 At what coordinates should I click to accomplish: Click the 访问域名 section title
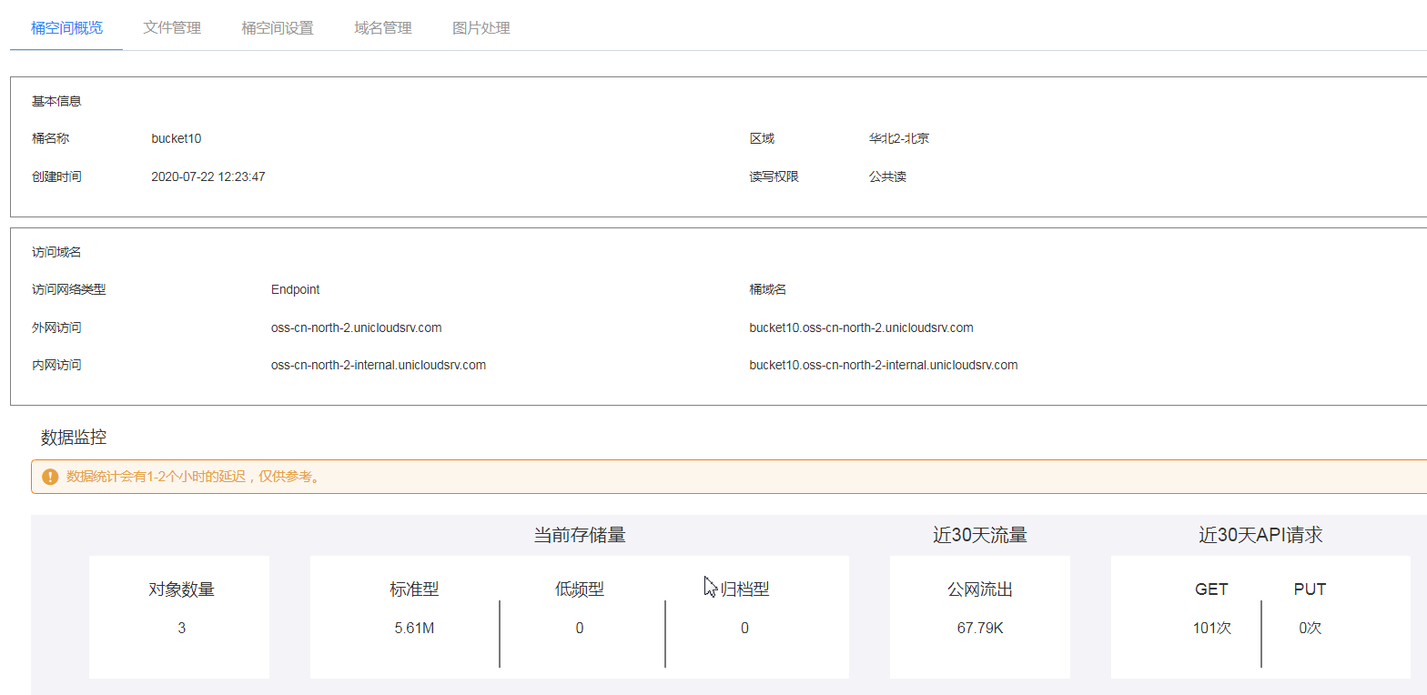tap(56, 252)
